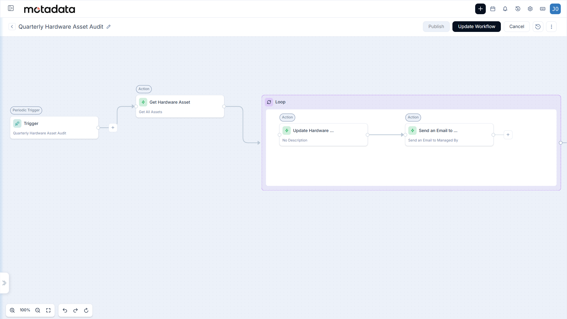Zoom in on the canvas
Screen dimensions: 567x319
pos(12,310)
